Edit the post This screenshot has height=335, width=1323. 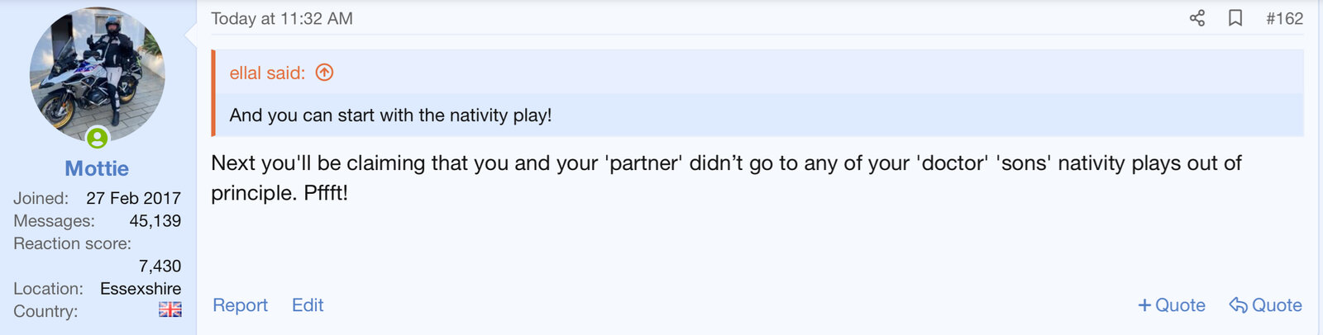tap(308, 305)
